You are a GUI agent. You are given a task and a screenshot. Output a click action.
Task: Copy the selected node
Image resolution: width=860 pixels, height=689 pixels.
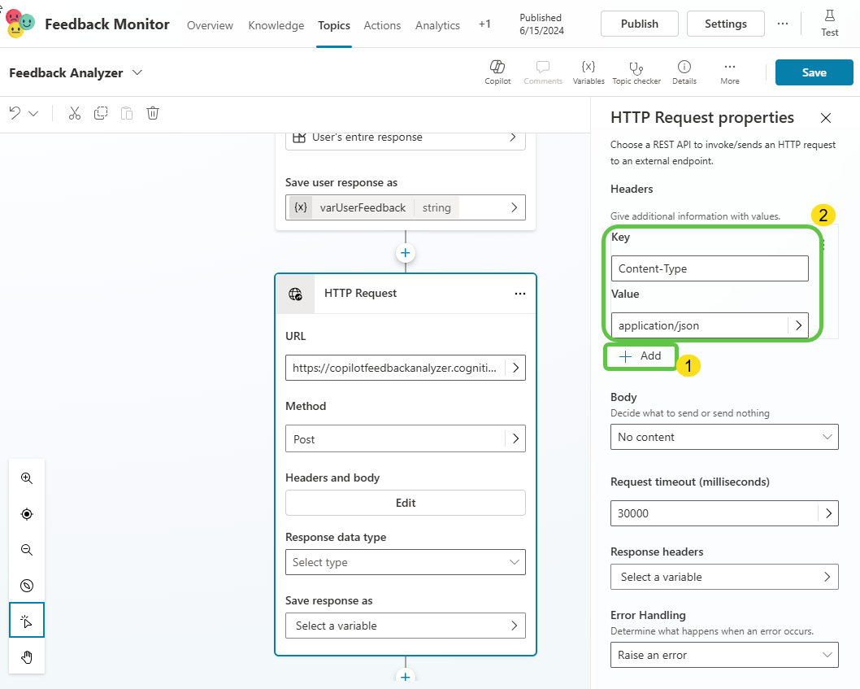[101, 113]
